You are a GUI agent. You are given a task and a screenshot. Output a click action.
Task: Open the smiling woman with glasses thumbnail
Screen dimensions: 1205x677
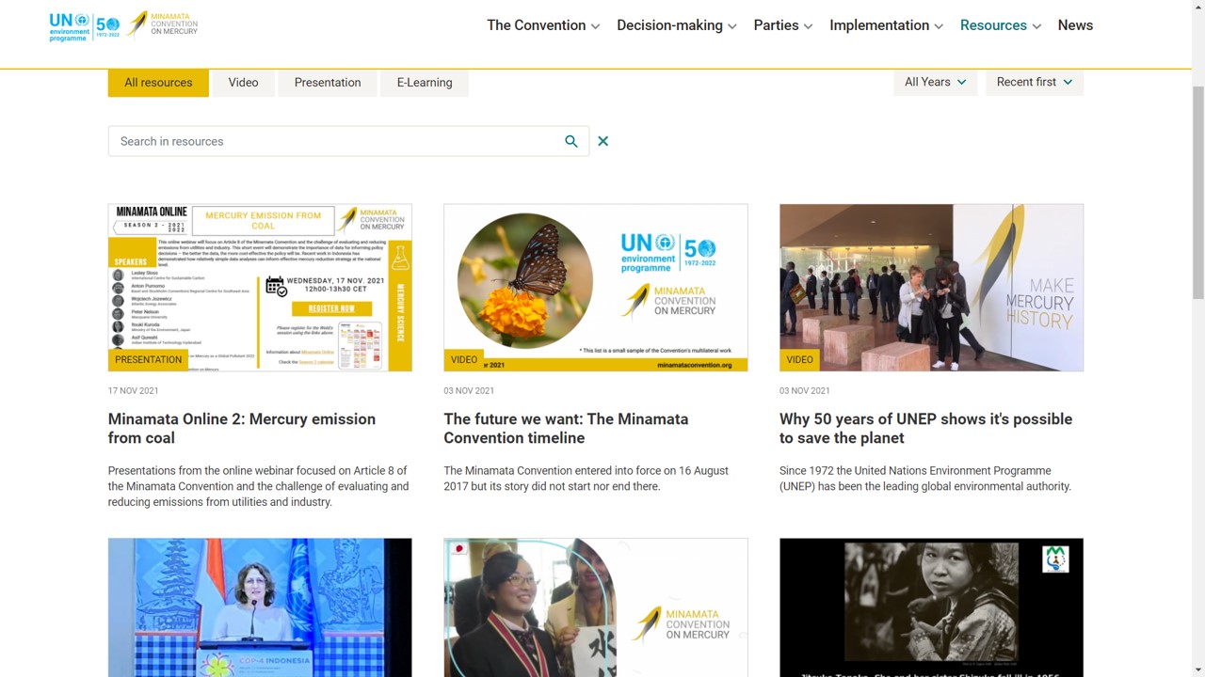pyautogui.click(x=596, y=607)
